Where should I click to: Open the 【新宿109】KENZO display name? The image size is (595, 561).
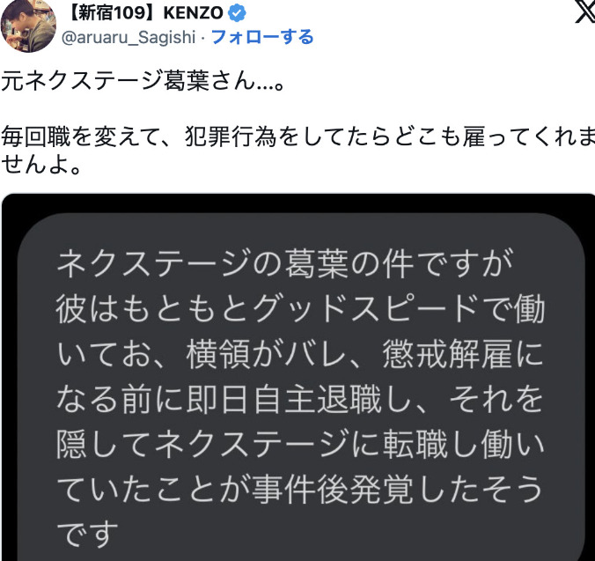coord(144,13)
